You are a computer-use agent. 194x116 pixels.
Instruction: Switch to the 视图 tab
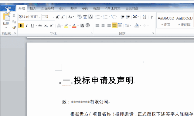(x=96, y=8)
